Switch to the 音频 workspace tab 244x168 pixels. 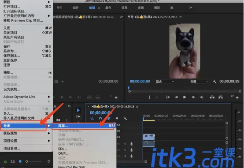[x=140, y=7]
